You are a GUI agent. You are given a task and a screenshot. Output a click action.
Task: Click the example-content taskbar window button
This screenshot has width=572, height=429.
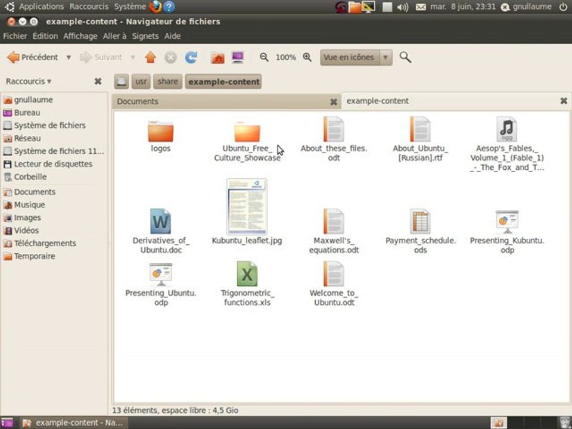coord(73,422)
